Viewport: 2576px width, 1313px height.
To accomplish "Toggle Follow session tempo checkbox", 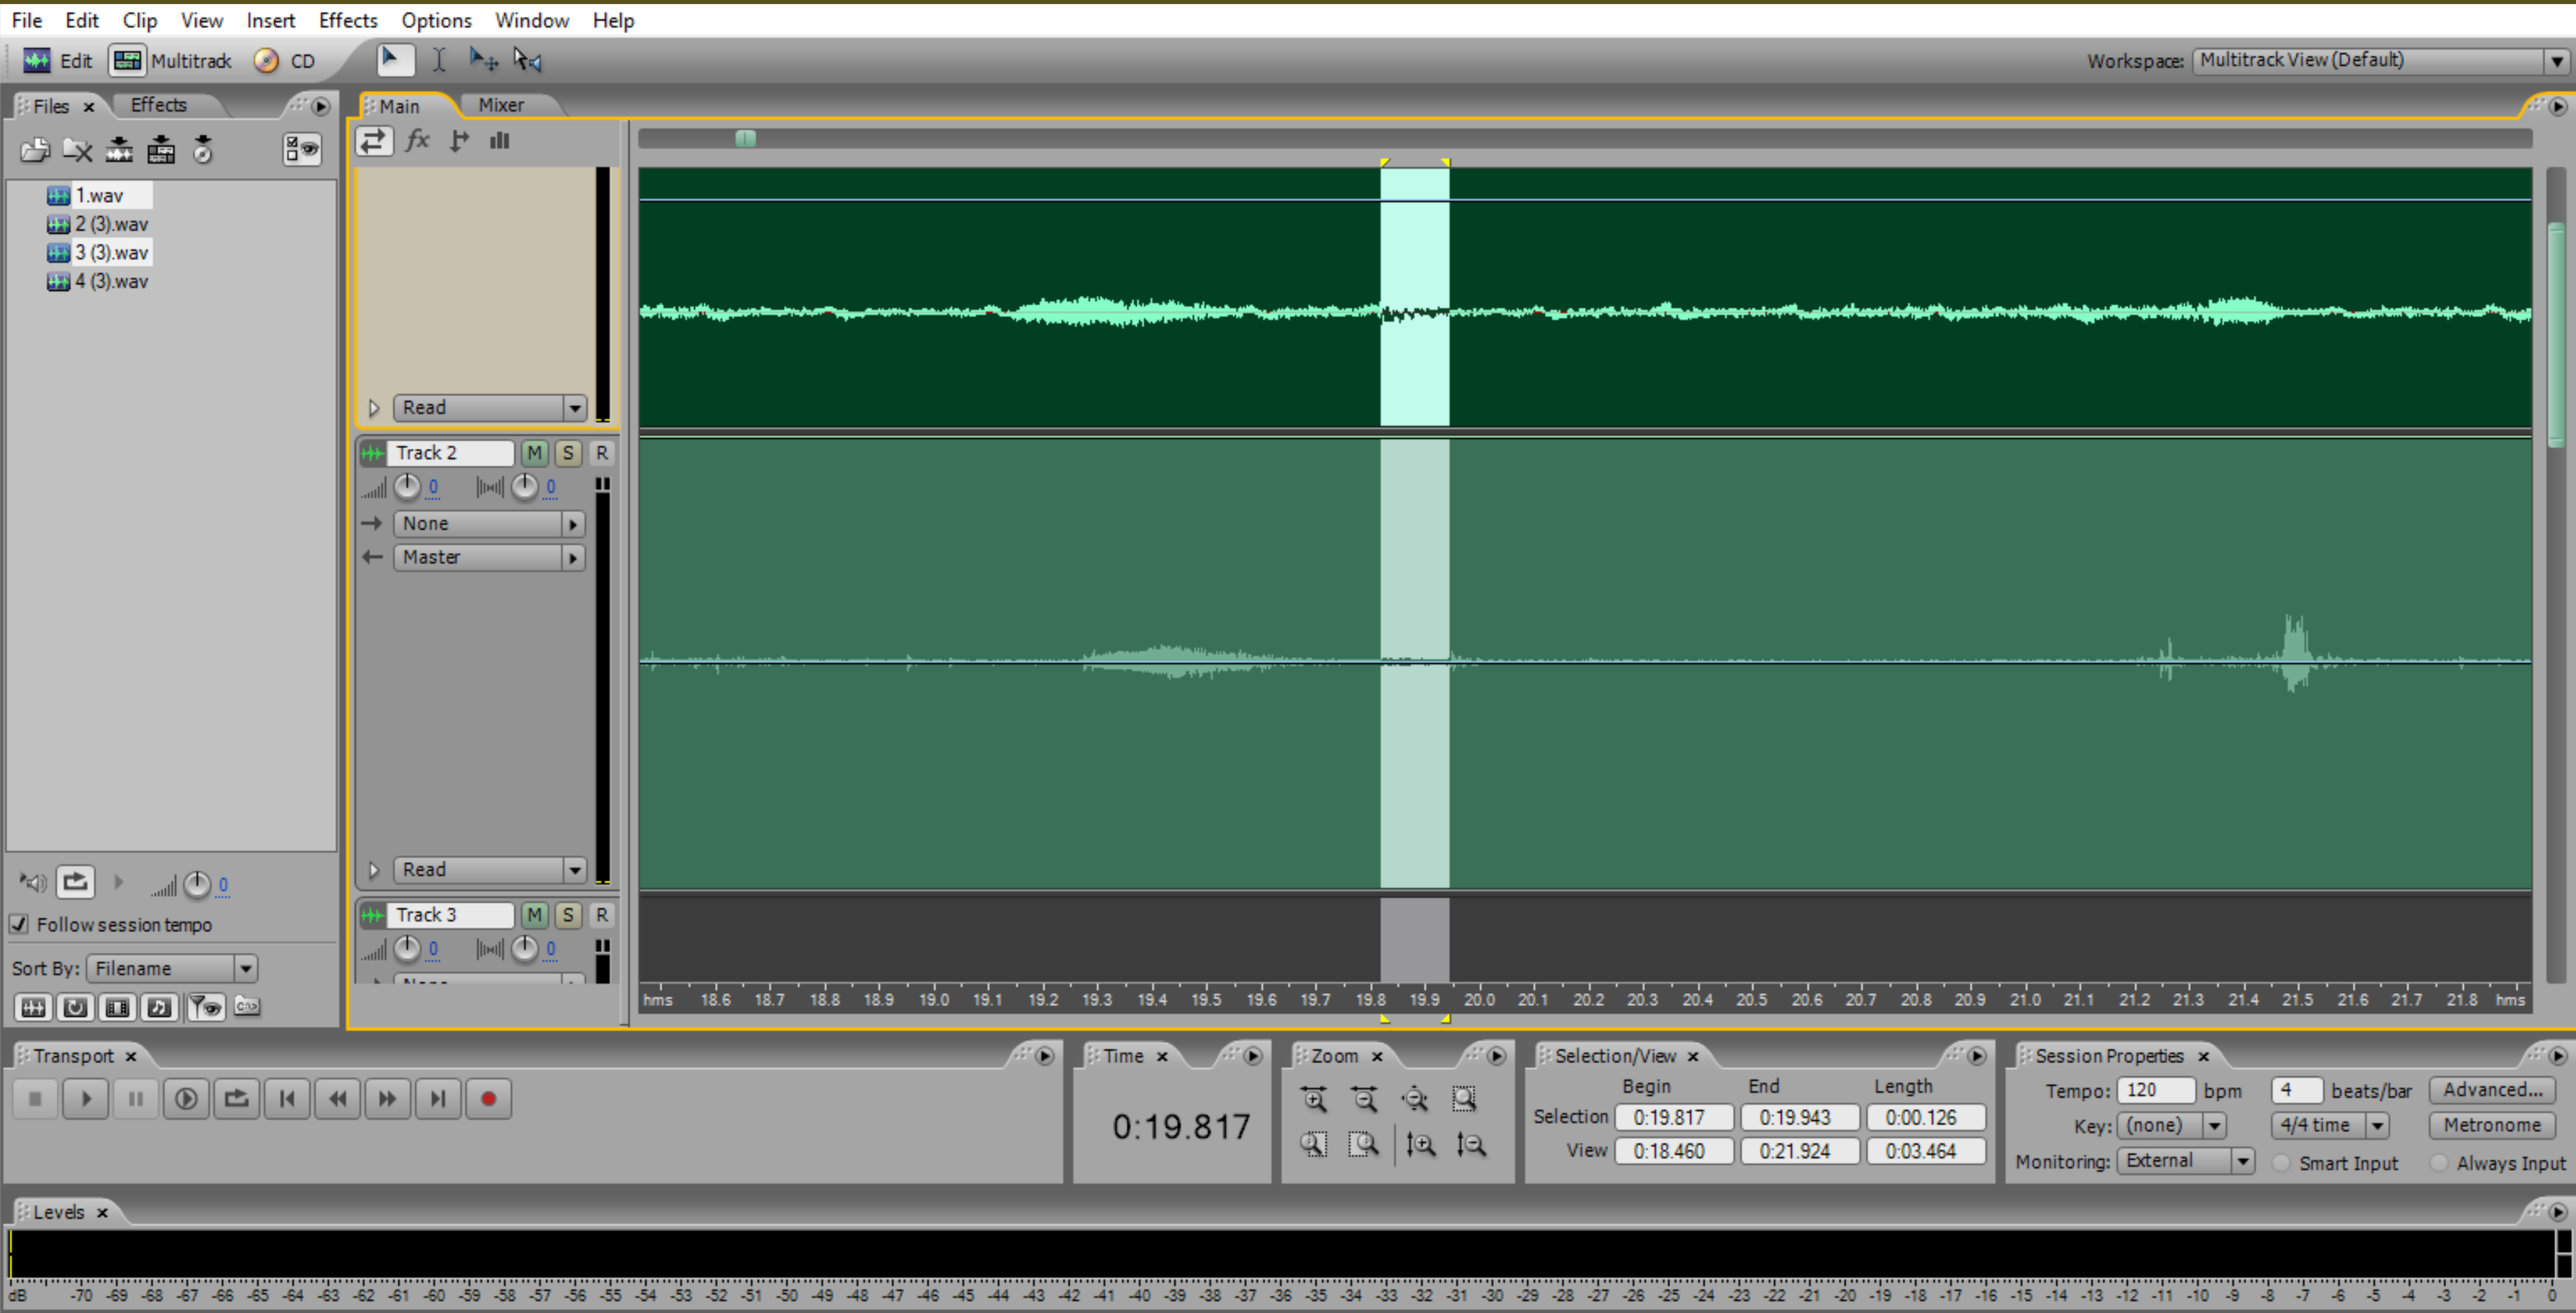I will [19, 924].
